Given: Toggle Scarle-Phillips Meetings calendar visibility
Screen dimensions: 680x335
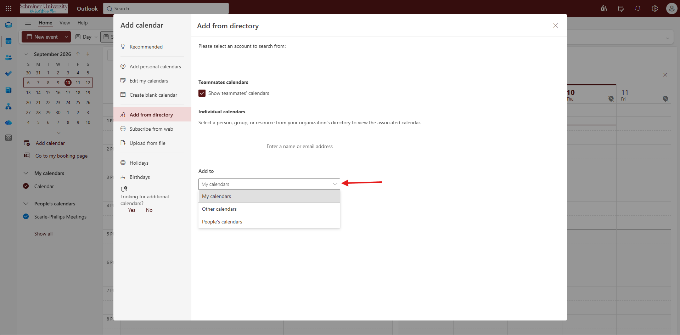Looking at the screenshot, I should (x=26, y=216).
